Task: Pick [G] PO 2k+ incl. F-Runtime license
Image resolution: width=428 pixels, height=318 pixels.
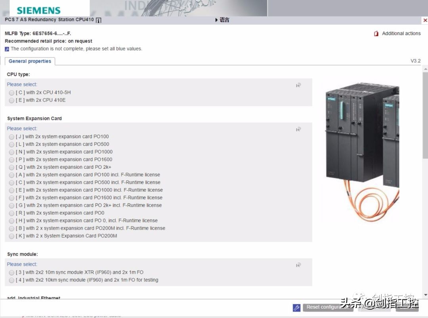Action: (11, 206)
